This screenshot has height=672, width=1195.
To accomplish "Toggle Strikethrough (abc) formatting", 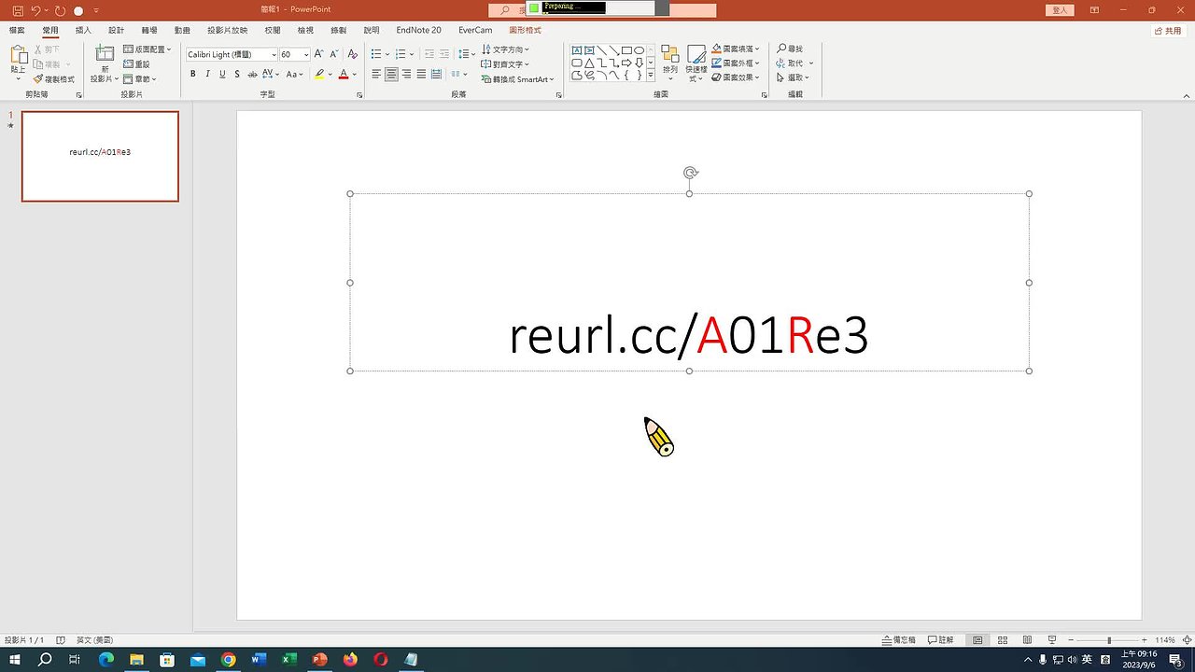I will [x=252, y=74].
